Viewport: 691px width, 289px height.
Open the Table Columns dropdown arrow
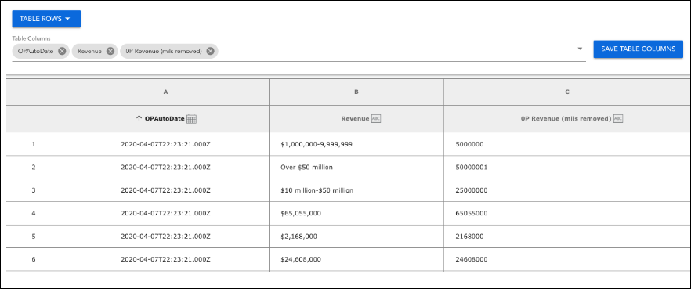(580, 49)
